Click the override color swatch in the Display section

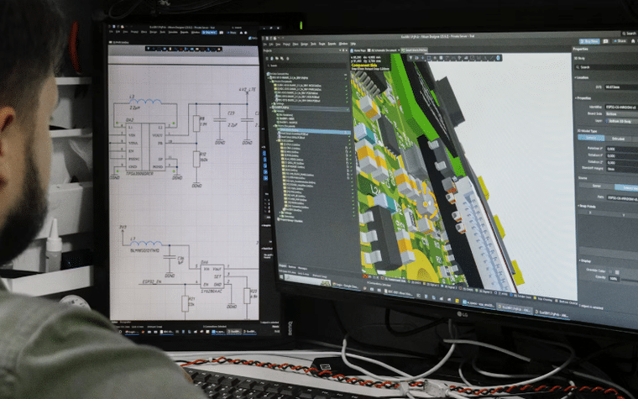click(x=617, y=272)
